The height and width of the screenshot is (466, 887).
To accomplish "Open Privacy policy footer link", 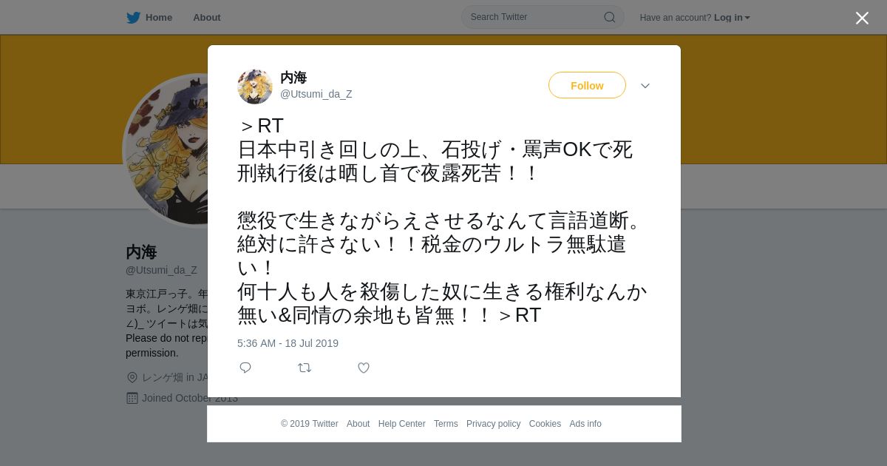I will pos(493,424).
